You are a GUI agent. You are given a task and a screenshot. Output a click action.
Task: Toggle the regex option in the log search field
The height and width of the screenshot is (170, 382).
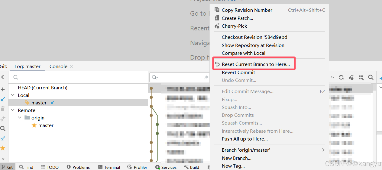tap(206, 77)
